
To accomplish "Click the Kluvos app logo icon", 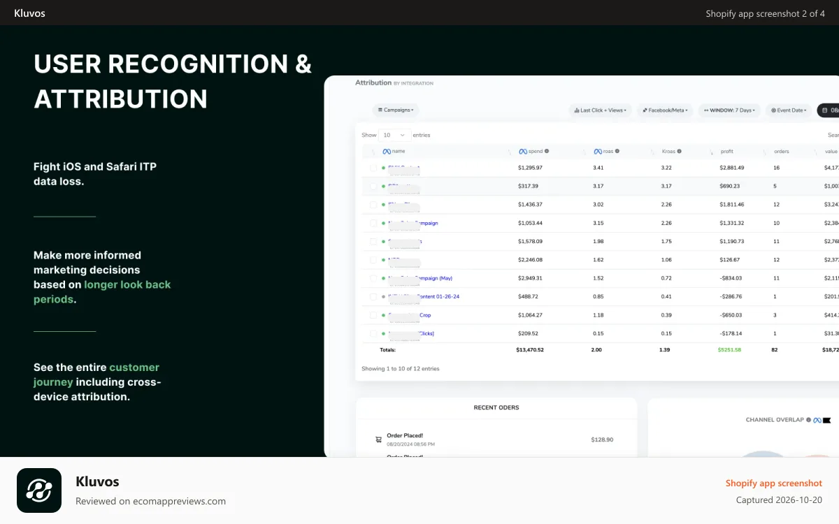I will click(39, 490).
